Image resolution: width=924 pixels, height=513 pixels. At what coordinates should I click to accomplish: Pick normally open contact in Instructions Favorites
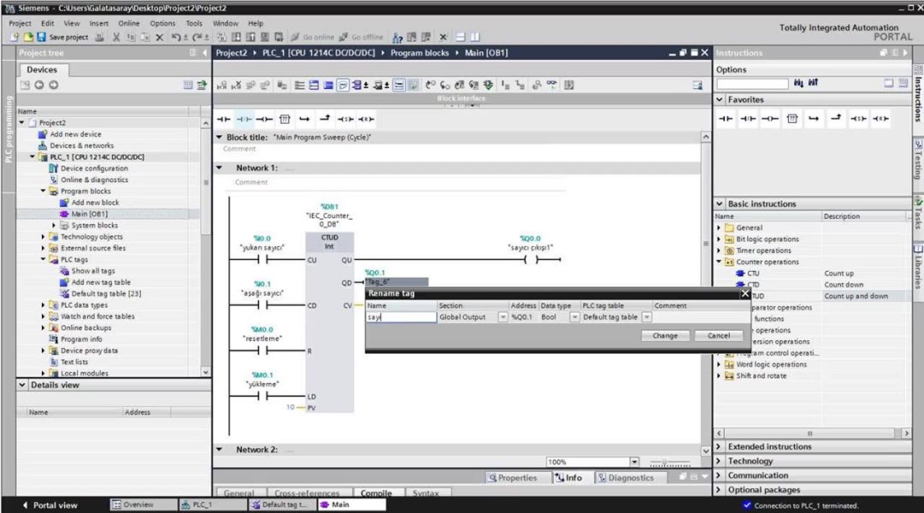point(726,119)
